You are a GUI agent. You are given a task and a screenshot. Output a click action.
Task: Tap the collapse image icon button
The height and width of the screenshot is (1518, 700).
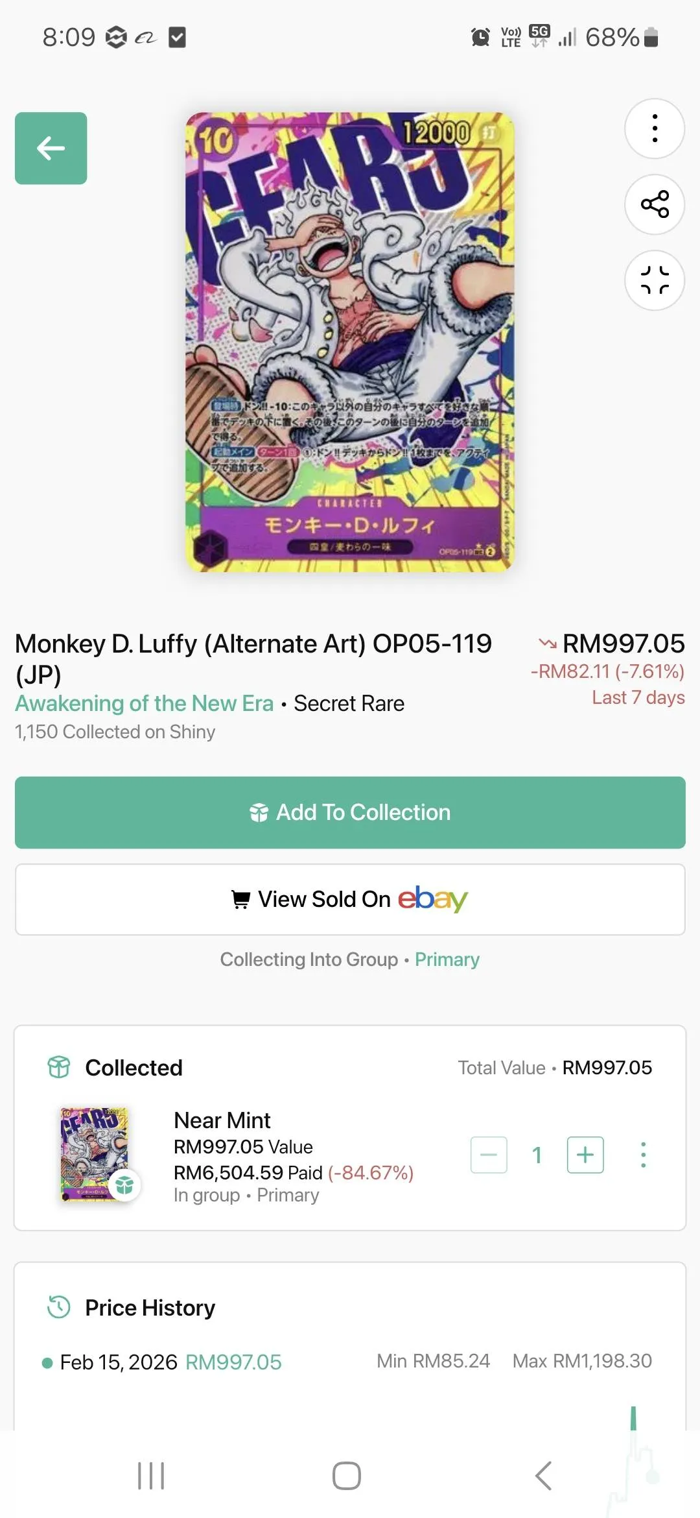(x=655, y=280)
